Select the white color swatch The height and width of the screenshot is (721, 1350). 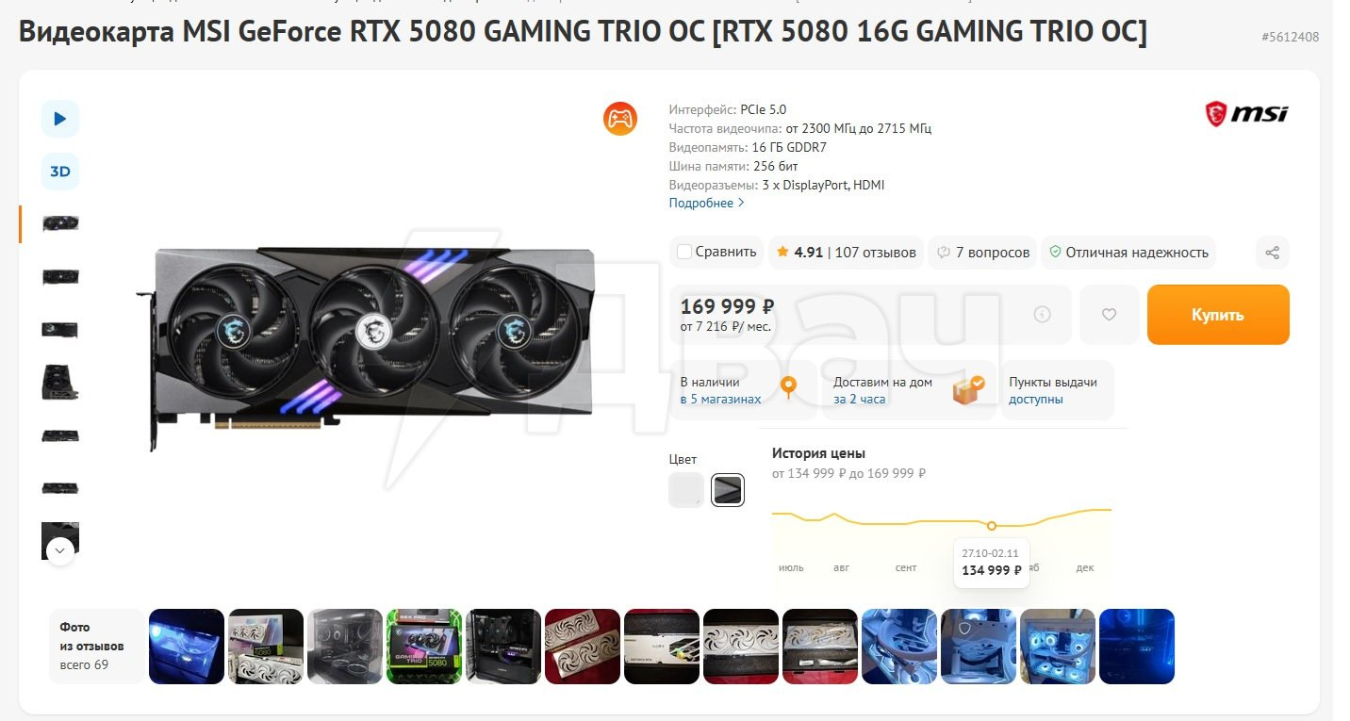click(x=686, y=490)
